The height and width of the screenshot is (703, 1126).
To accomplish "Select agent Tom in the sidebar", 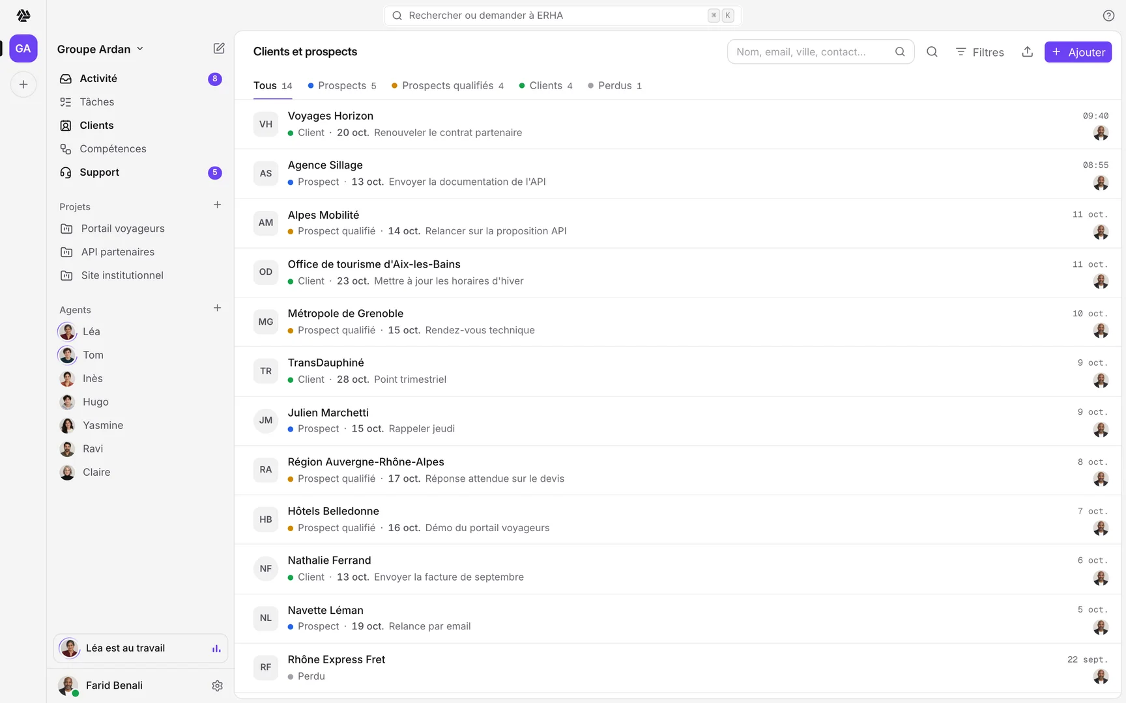I will (140, 355).
